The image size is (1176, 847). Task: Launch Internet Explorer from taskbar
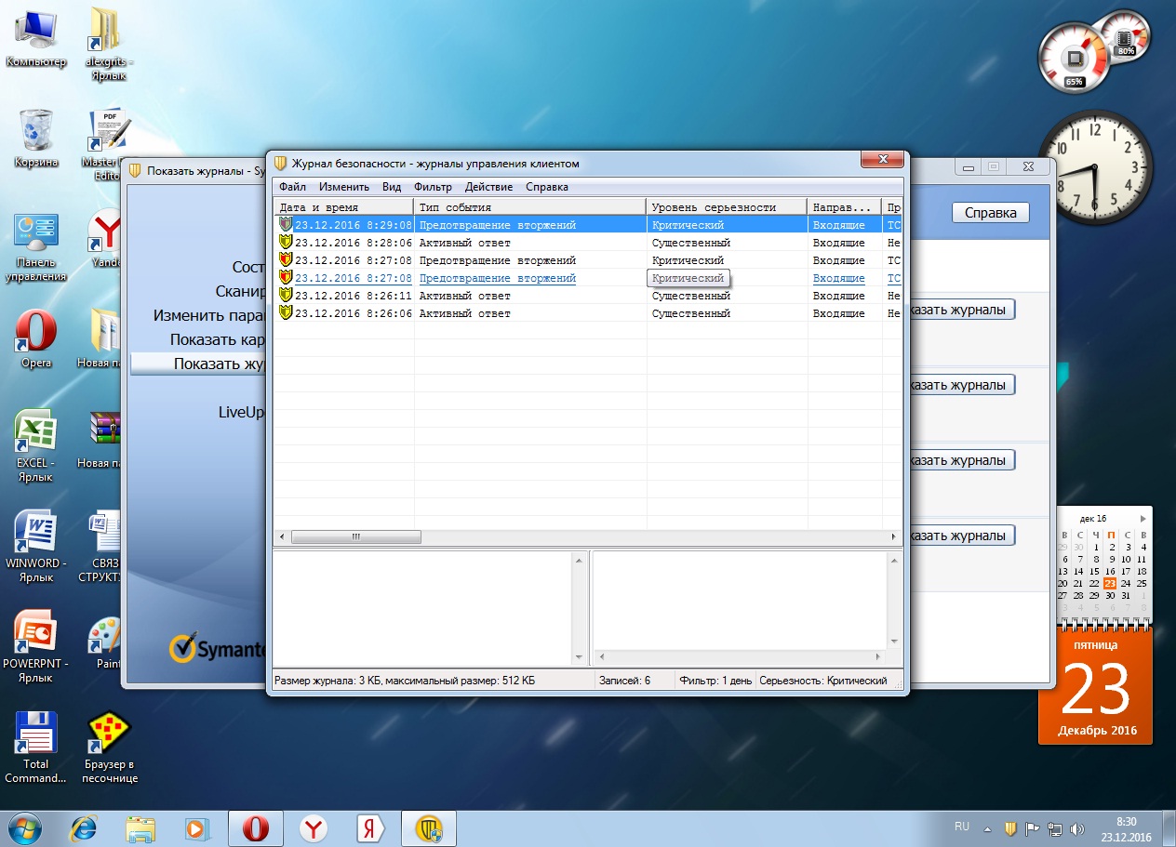coord(84,827)
